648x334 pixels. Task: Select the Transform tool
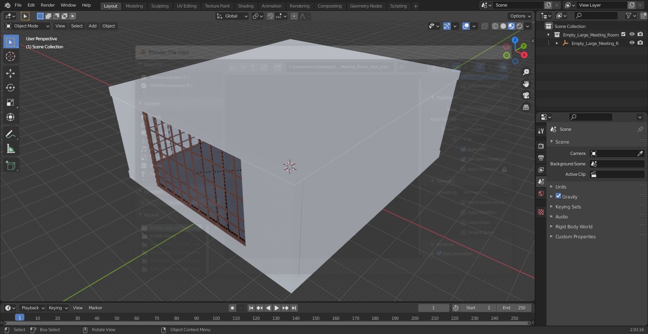[10, 117]
